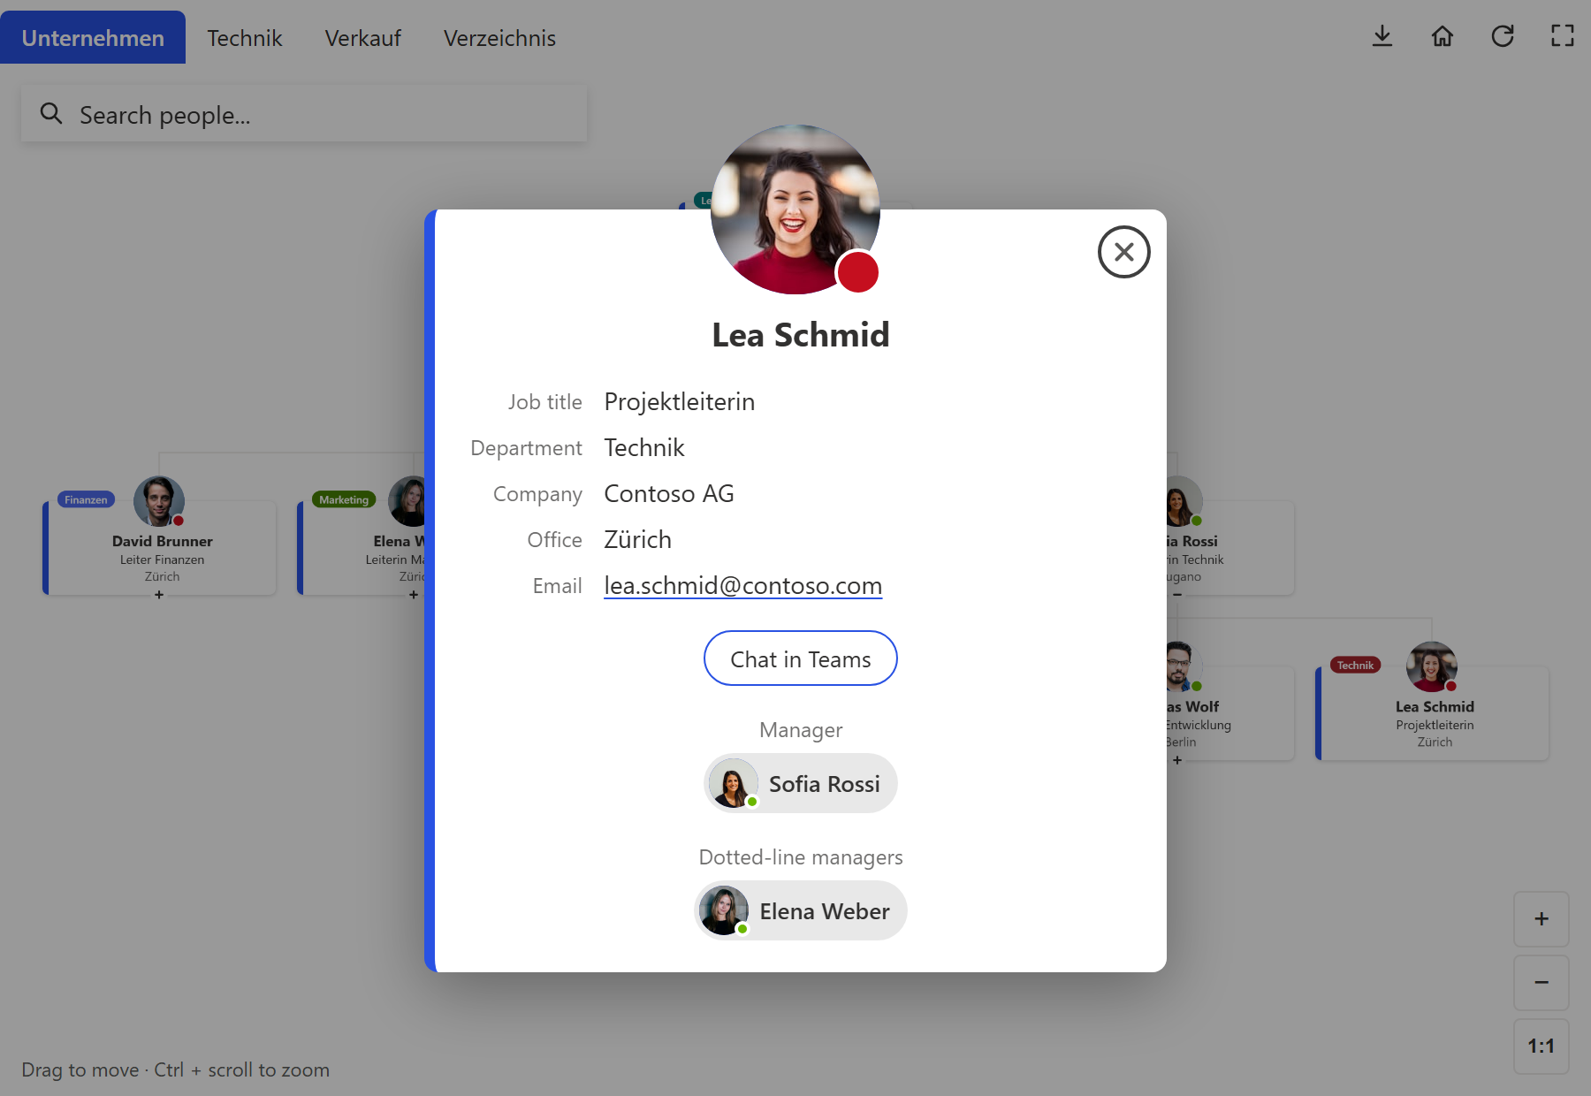
Task: Click the Zürich office value in dialog
Action: coord(637,540)
